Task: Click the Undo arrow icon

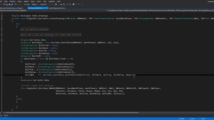Action: coord(16,4)
